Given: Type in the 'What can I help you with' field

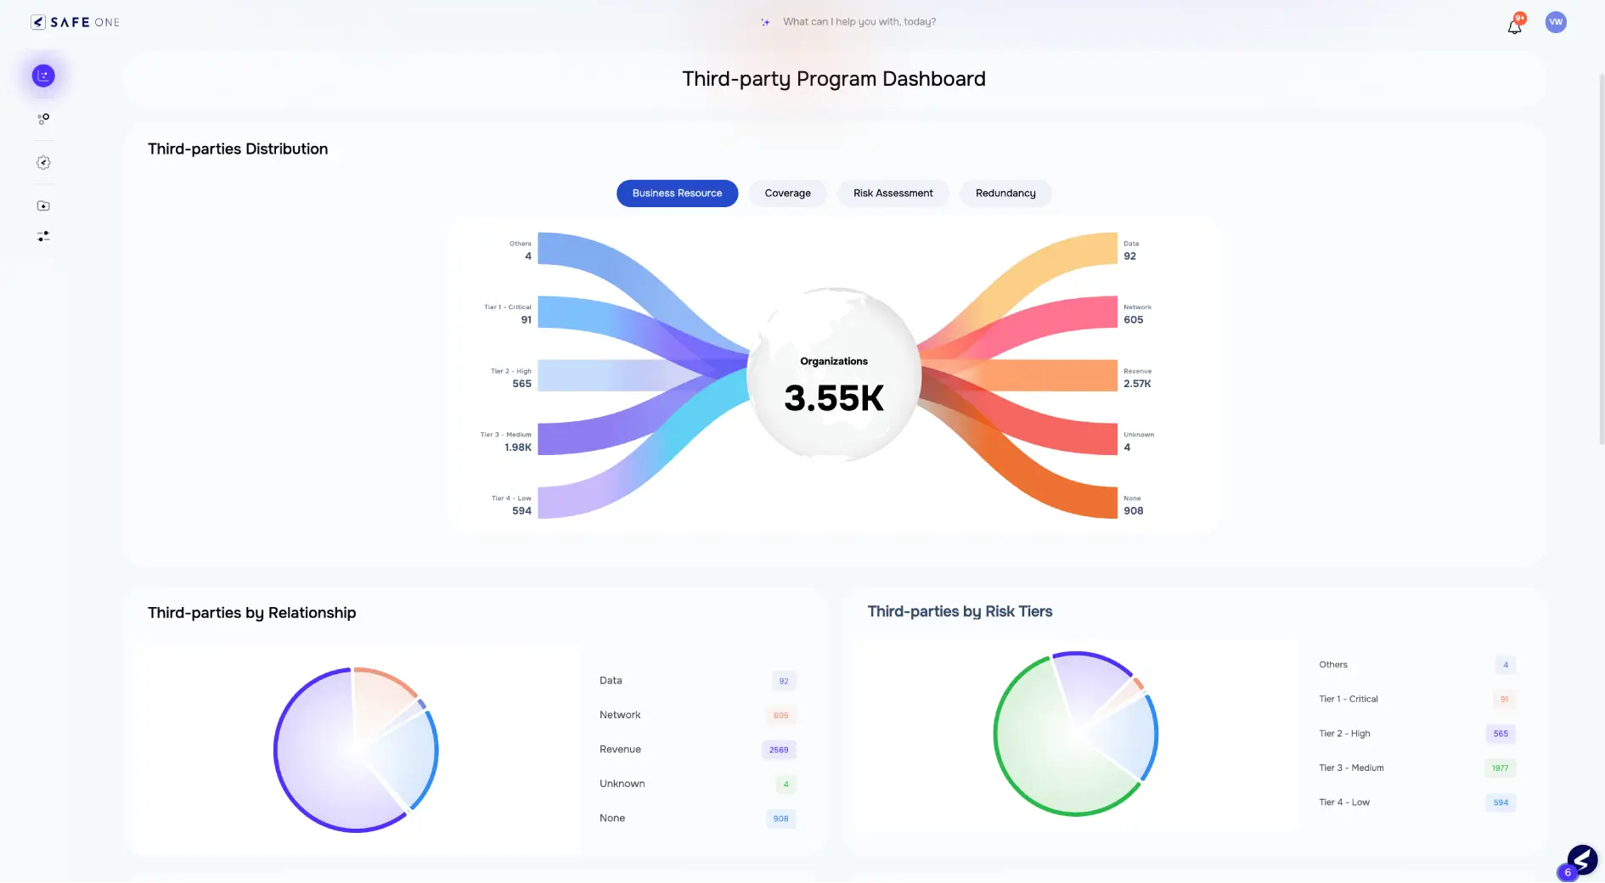Looking at the screenshot, I should click(x=859, y=22).
